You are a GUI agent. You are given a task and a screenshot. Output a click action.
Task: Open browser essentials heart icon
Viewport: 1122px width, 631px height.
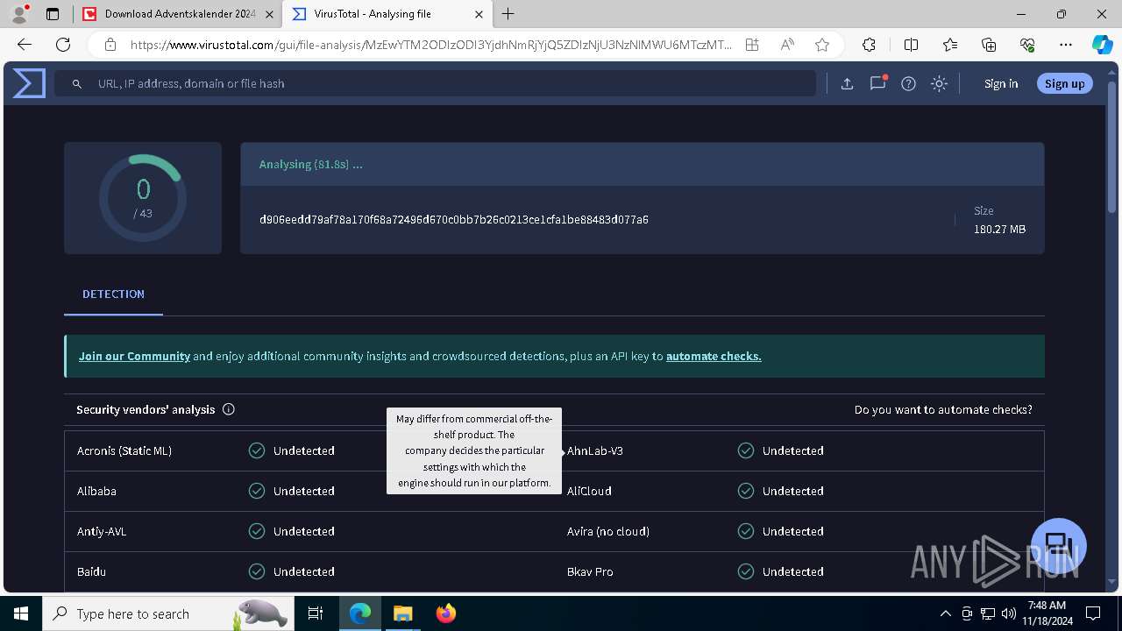1027,45
